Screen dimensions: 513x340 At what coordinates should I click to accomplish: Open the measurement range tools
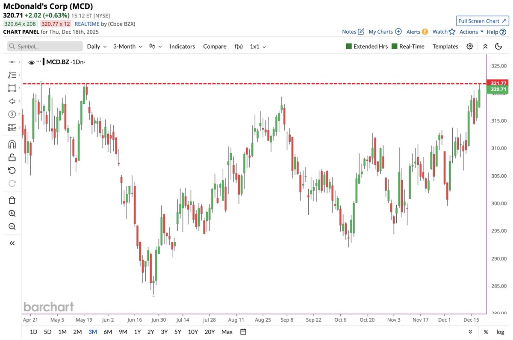coord(12,127)
